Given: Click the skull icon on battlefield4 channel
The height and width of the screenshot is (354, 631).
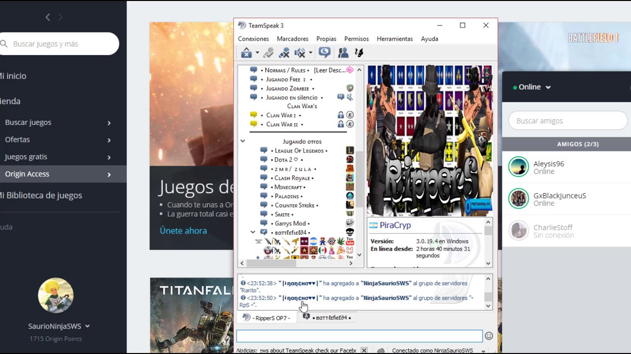Looking at the screenshot, I should pyautogui.click(x=350, y=232).
